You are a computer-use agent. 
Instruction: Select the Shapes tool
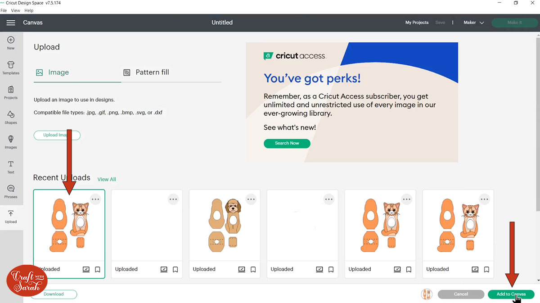click(x=11, y=117)
